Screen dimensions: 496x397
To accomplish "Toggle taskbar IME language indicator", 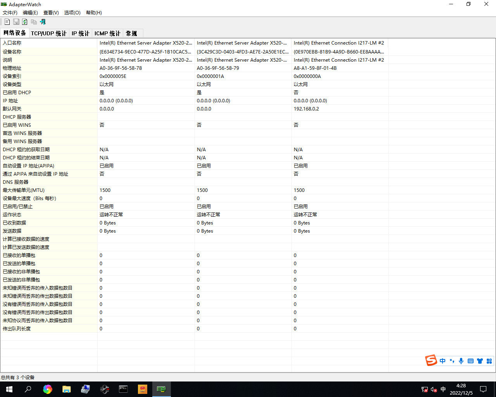I will click(443, 389).
